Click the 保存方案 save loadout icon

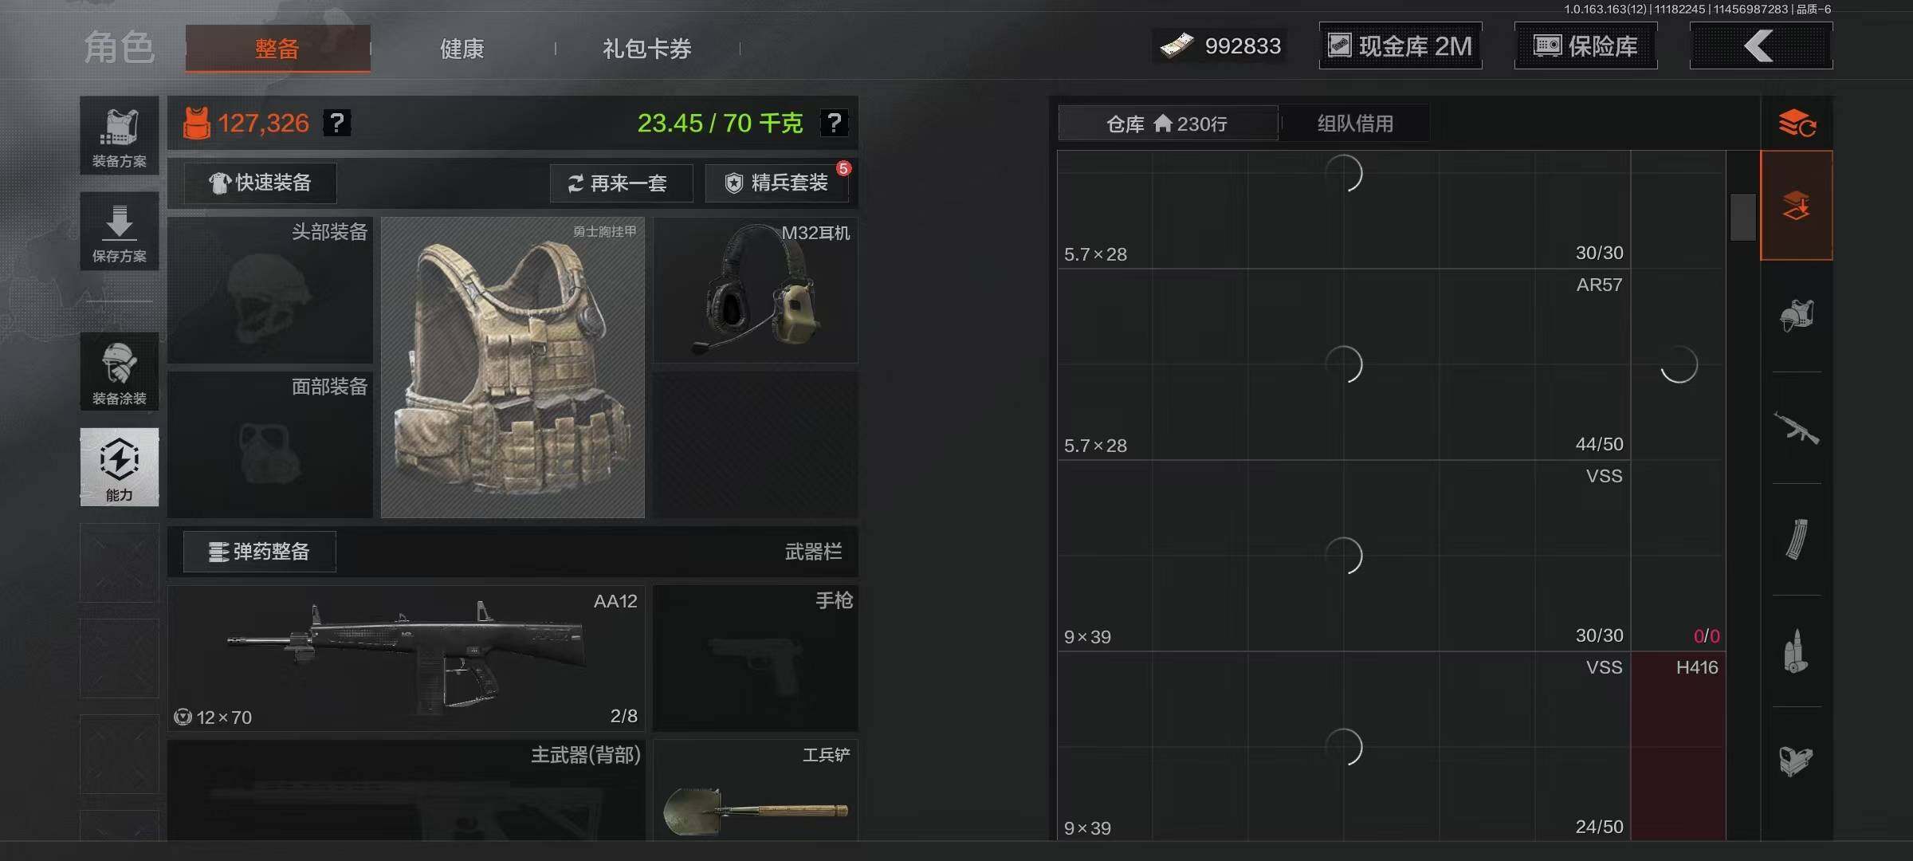pyautogui.click(x=120, y=231)
